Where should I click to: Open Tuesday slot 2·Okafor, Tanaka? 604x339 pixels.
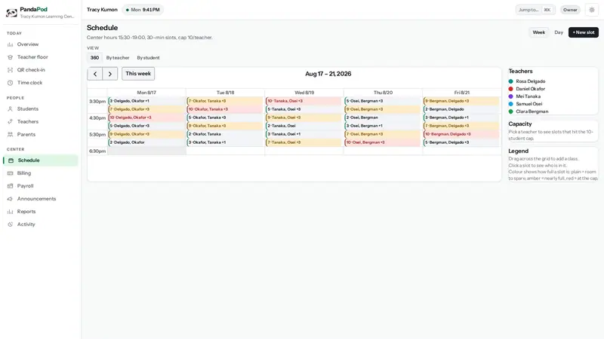pos(225,134)
